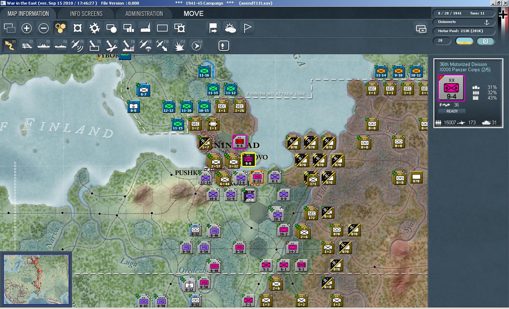This screenshot has height=309, width=509.
Task: Show the weather with the sun-and-cloud icon
Action: click(x=230, y=28)
